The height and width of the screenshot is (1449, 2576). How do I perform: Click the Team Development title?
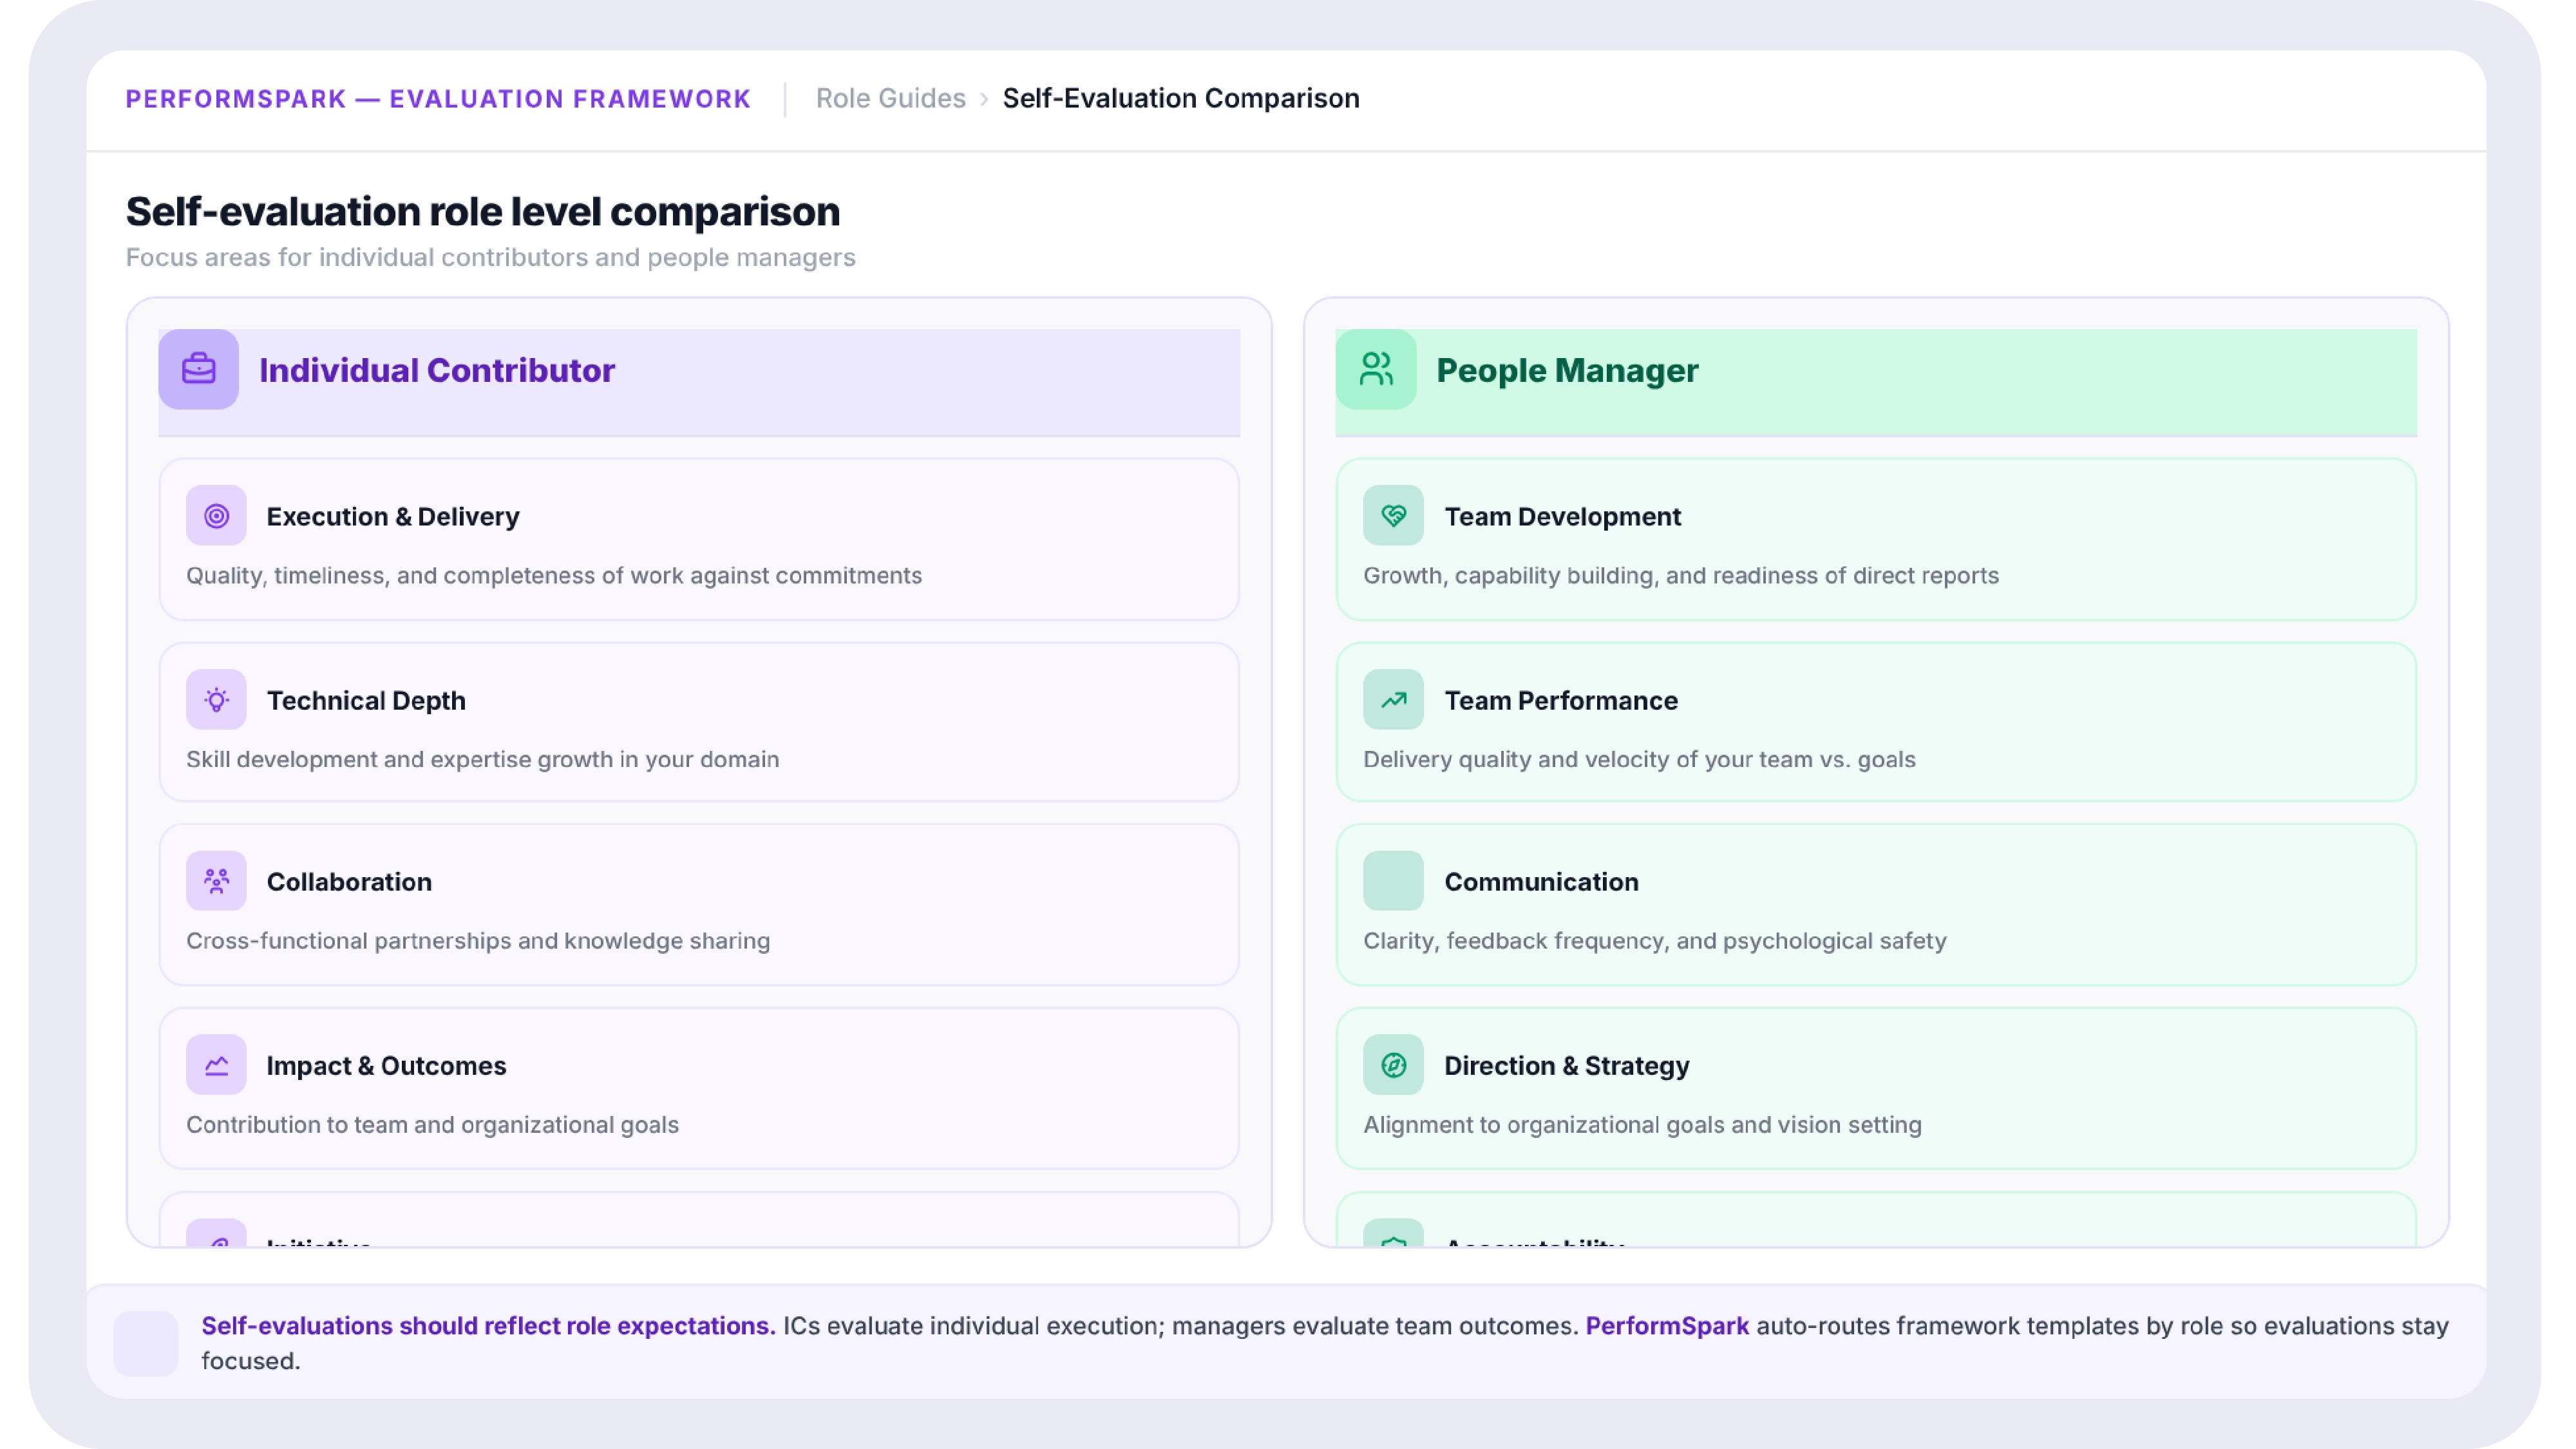1562,516
